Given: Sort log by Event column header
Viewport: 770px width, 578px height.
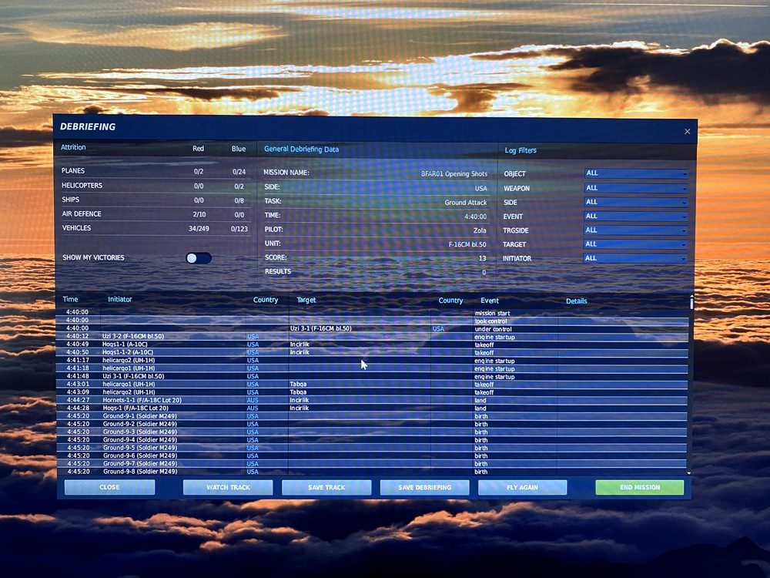Looking at the screenshot, I should (x=490, y=301).
